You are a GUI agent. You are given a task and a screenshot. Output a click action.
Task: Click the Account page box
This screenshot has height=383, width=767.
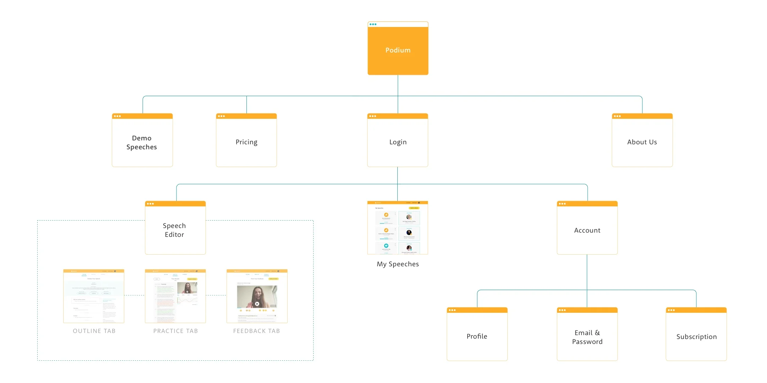[x=587, y=228]
